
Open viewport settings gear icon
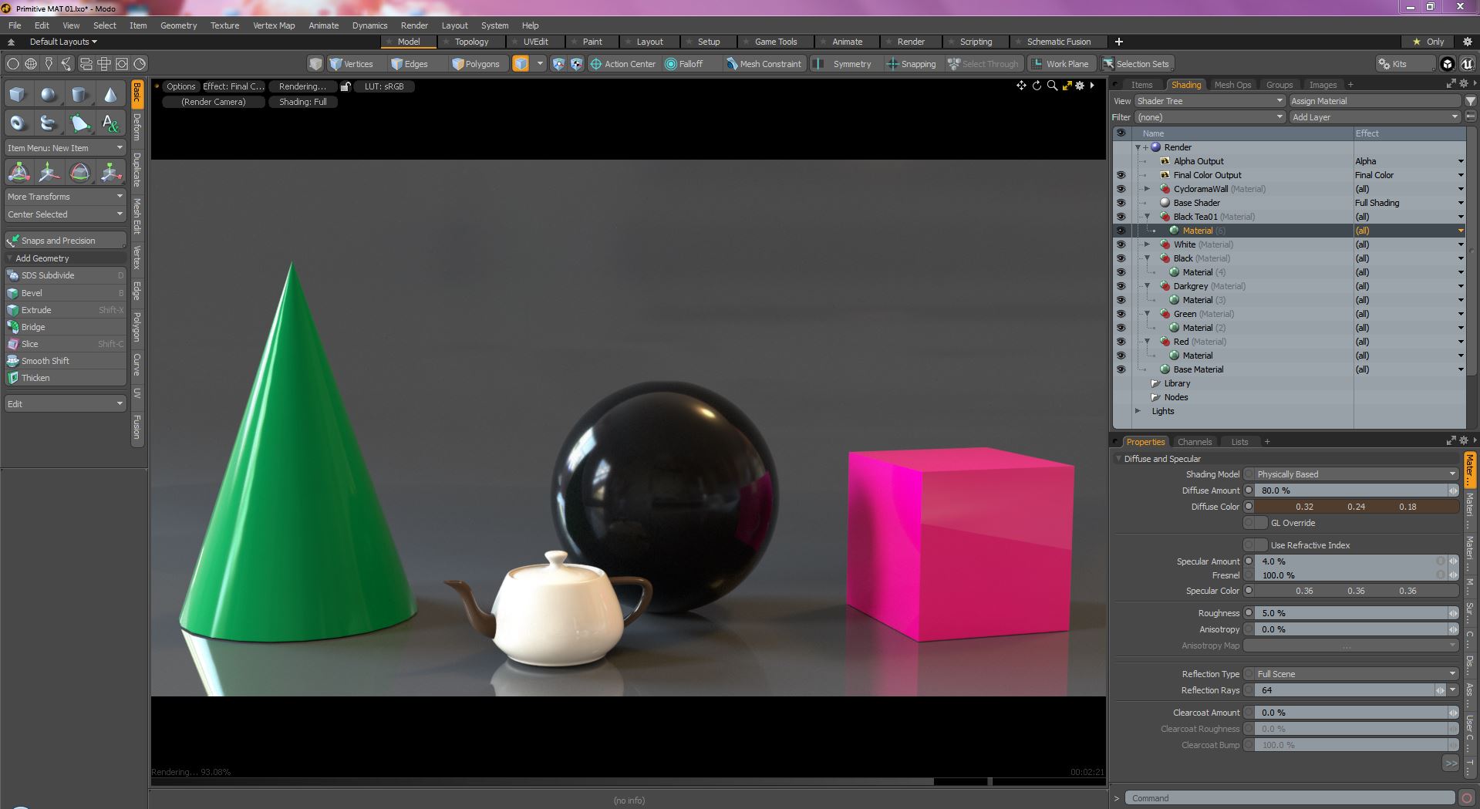click(x=1080, y=86)
